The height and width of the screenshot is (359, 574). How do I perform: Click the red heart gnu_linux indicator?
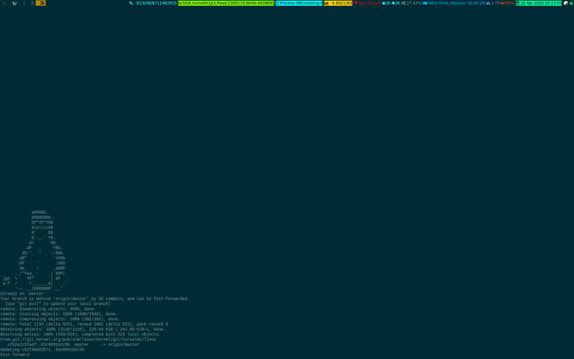(368, 3)
